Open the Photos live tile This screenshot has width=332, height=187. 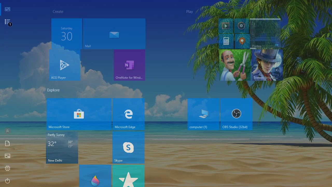click(265, 34)
